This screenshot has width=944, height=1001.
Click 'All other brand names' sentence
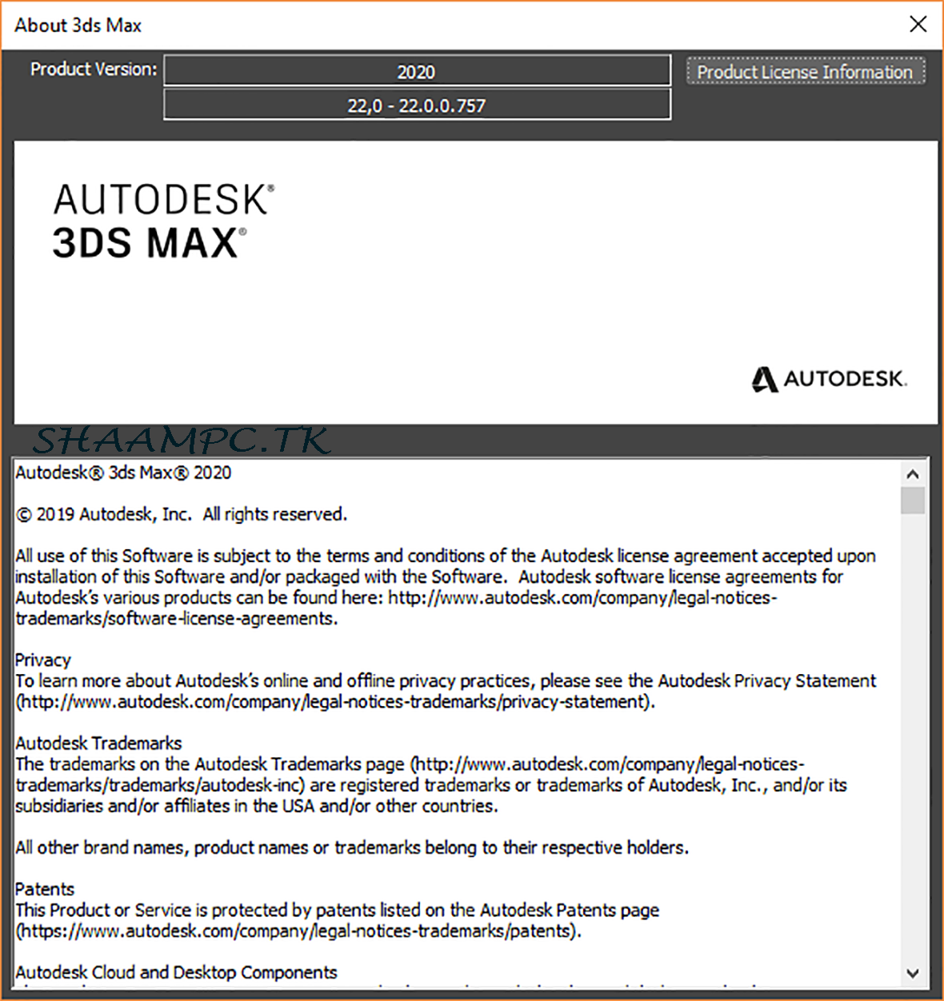[352, 847]
